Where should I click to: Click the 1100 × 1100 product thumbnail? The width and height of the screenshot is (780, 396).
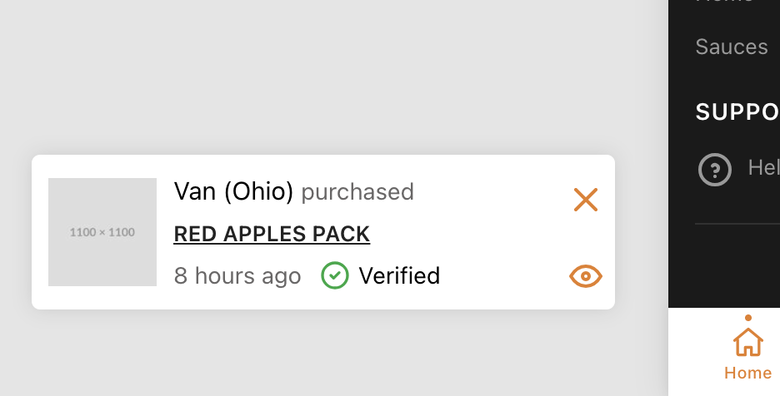pyautogui.click(x=102, y=232)
